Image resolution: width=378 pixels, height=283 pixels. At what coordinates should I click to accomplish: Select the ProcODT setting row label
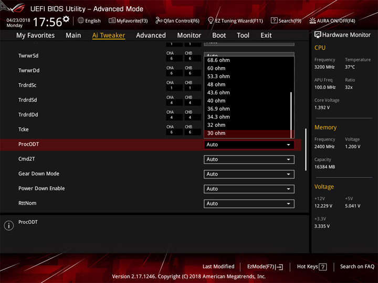pyautogui.click(x=28, y=145)
